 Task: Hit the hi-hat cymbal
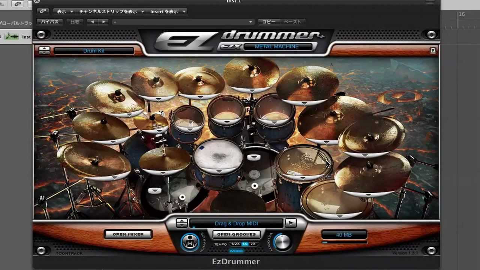tap(164, 159)
